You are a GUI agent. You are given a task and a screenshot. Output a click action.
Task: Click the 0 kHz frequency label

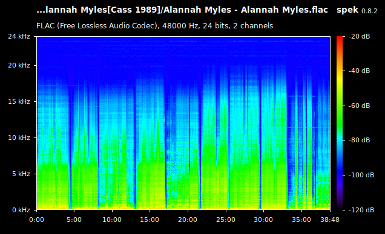pyautogui.click(x=21, y=210)
